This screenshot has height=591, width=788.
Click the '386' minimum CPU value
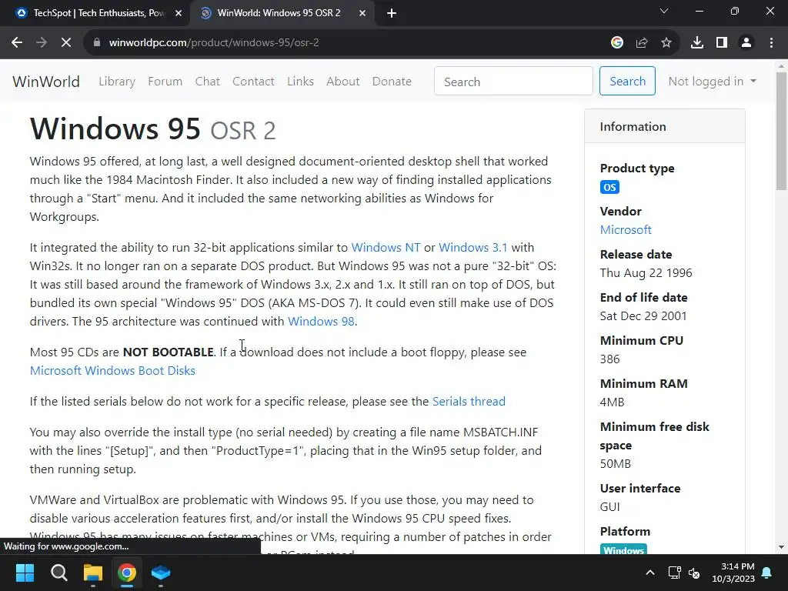[x=609, y=359]
